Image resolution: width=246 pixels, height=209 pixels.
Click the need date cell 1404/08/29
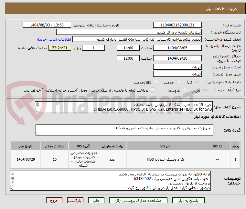(x=26, y=159)
